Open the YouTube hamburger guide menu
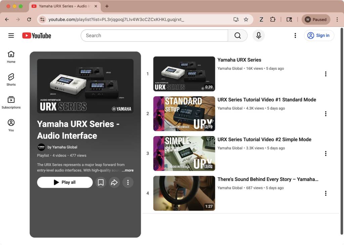 11,36
